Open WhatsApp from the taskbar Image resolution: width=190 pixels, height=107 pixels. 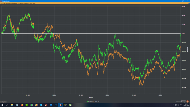[x=31, y=105]
